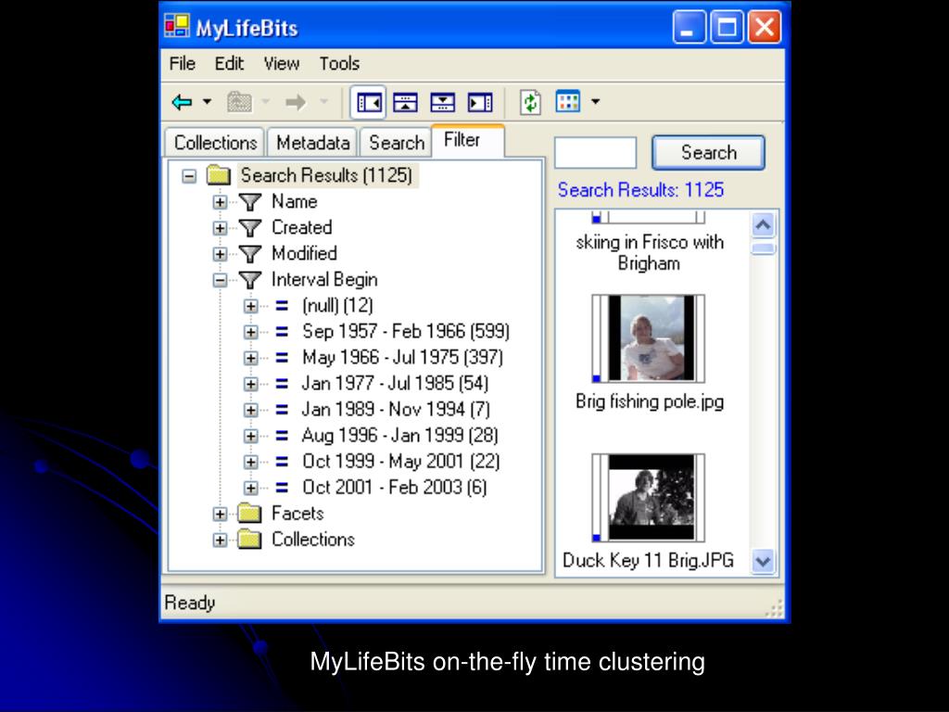Toggle the bottom pane layout button

[442, 102]
